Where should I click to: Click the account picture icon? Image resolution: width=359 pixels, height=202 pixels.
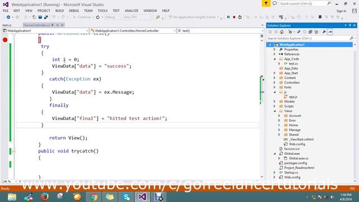tap(355, 11)
